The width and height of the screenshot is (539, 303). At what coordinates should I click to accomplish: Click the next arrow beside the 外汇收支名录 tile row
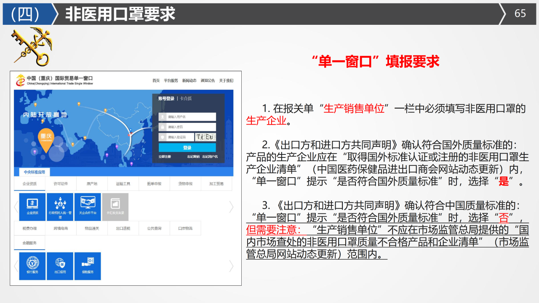[x=231, y=207]
